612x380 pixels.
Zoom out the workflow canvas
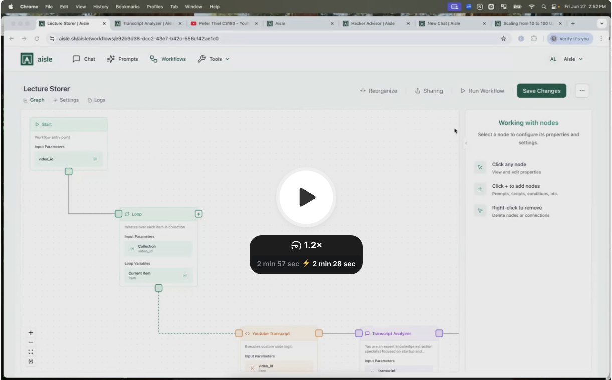pyautogui.click(x=31, y=342)
